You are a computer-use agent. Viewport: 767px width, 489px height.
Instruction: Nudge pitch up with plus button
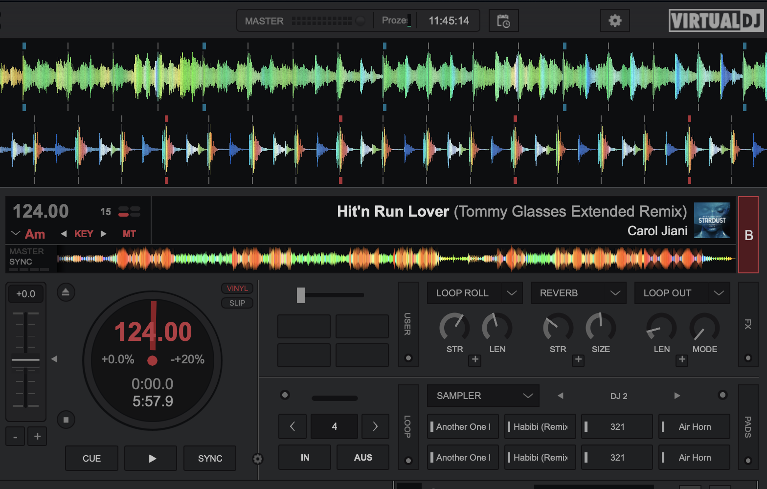(x=37, y=437)
